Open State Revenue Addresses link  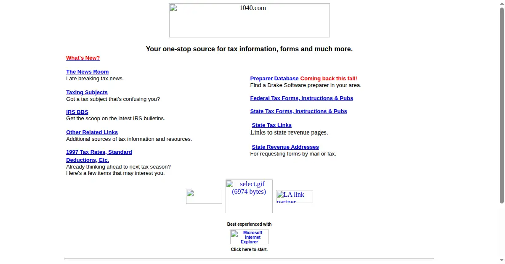point(285,147)
